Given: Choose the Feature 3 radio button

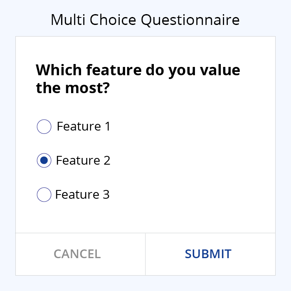Looking at the screenshot, I should (44, 195).
